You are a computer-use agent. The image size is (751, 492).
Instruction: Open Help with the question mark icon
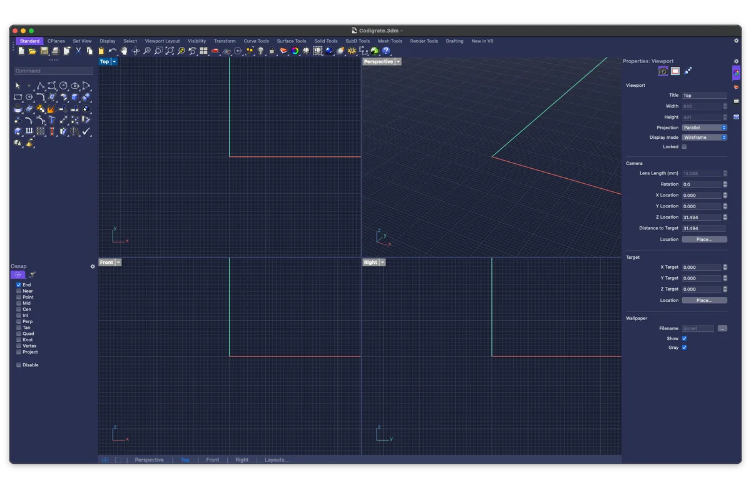[386, 51]
